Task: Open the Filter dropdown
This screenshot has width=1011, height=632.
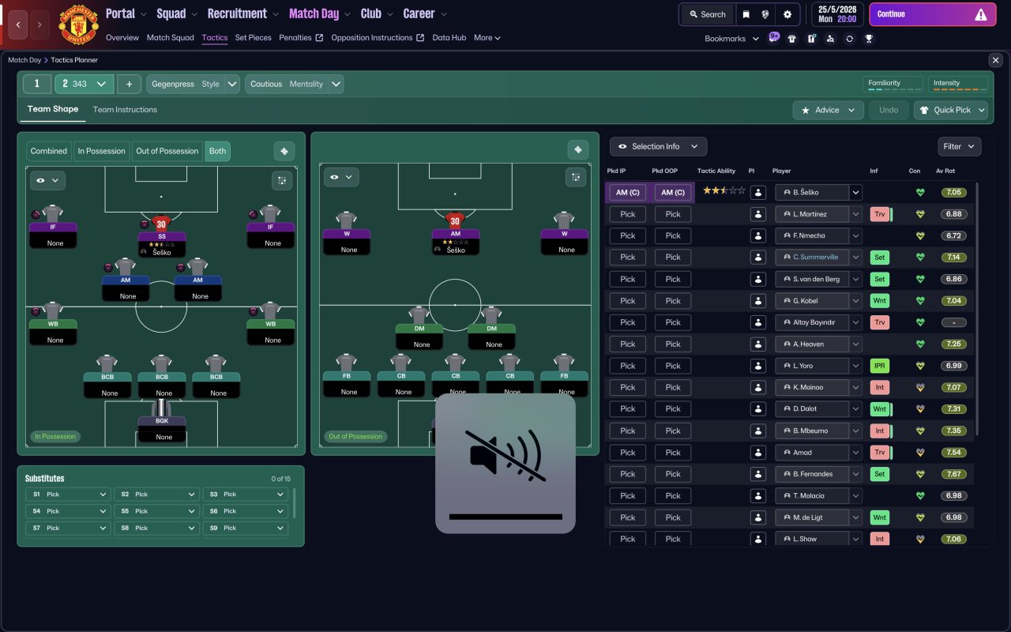Action: (x=960, y=146)
